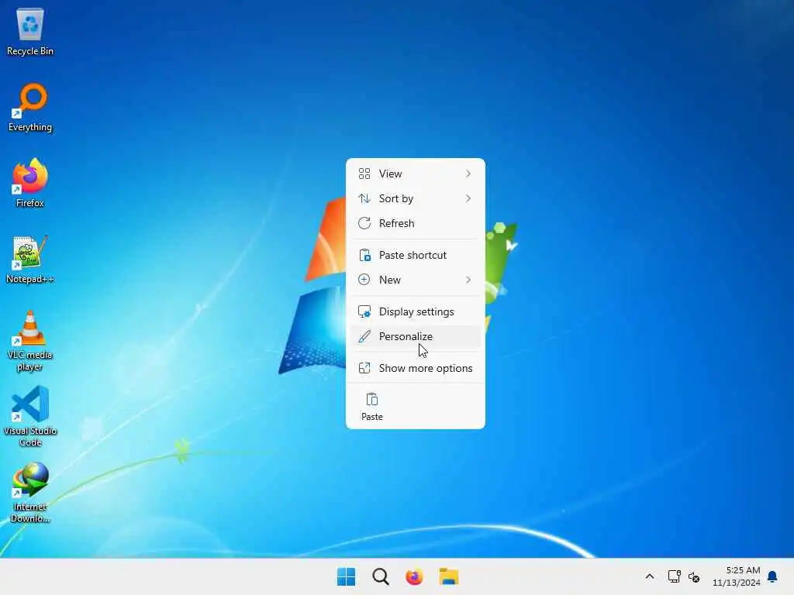Click Show more options entry

(416, 368)
